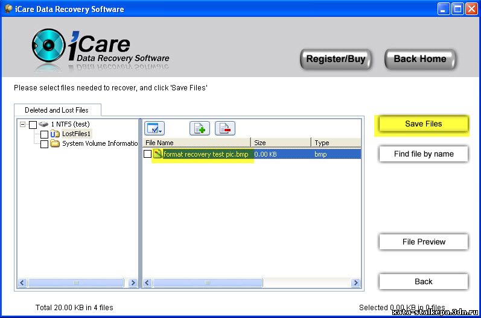The image size is (481, 318).
Task: Click the 0.00 KB size cell
Action: pos(266,154)
